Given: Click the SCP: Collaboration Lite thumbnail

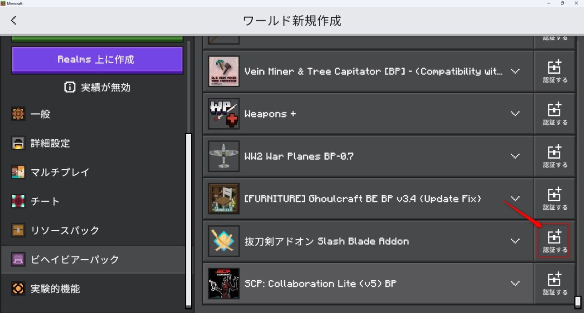Looking at the screenshot, I should point(224,283).
